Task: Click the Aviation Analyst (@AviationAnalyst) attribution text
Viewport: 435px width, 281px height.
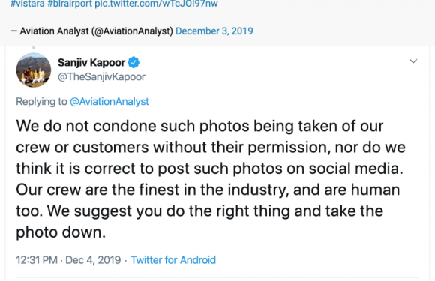Action: [x=96, y=31]
